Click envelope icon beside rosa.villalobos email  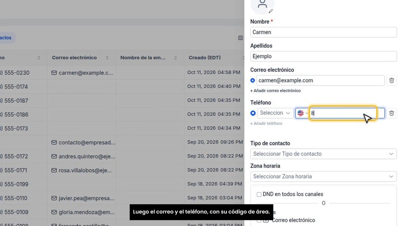pos(54,170)
